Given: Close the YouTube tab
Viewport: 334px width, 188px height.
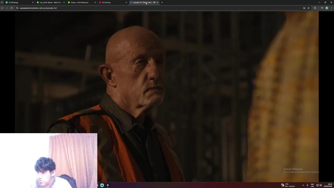Looking at the screenshot, I should point(126,2).
